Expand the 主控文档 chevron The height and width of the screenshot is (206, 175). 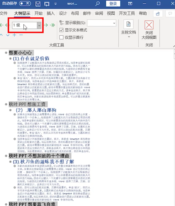tap(129, 37)
